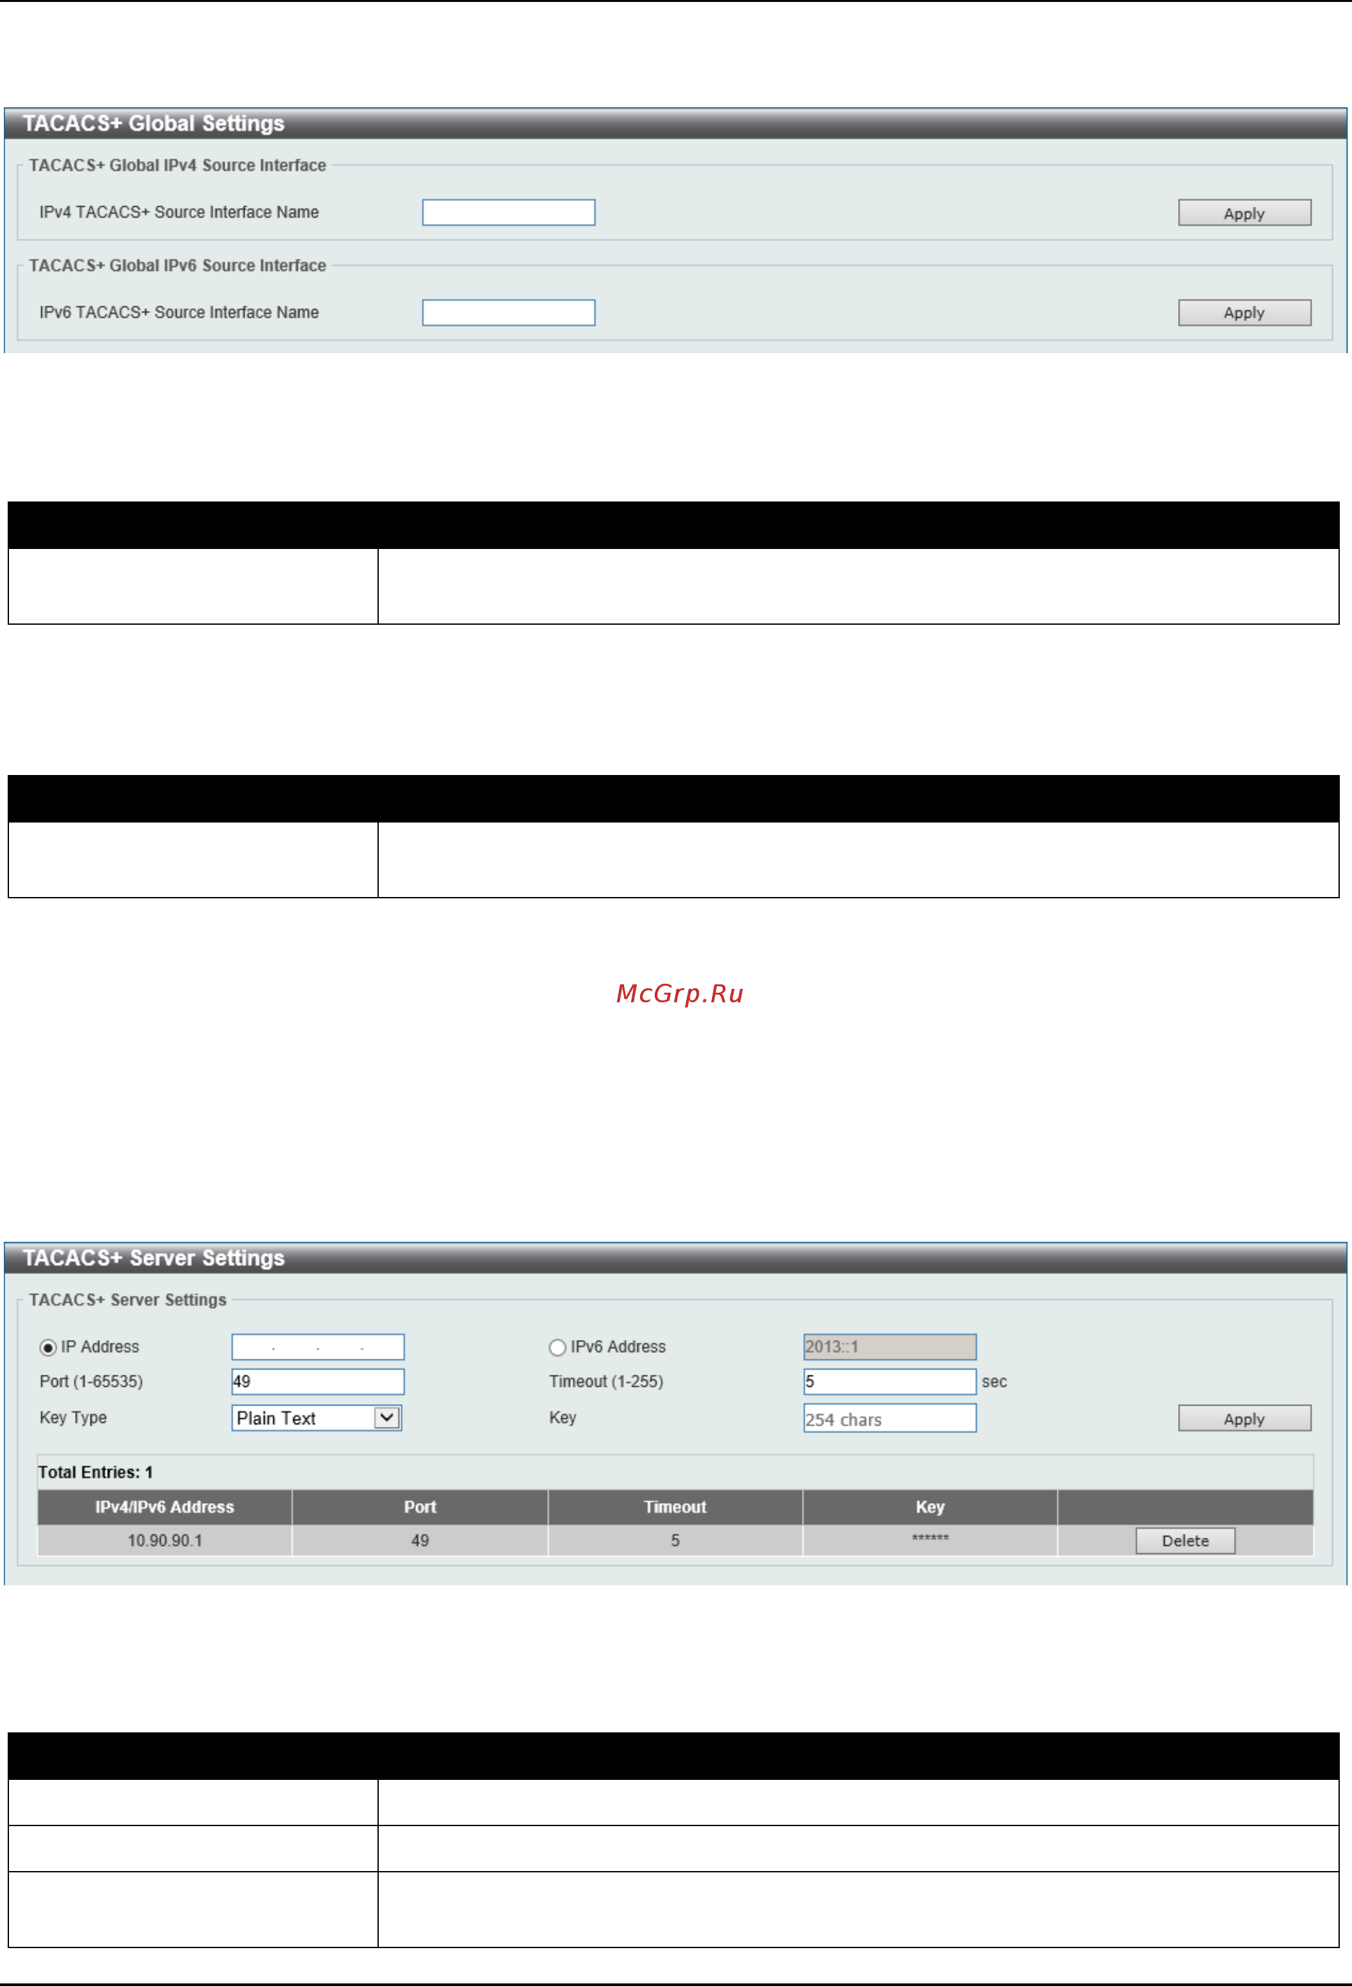This screenshot has width=1352, height=1986.
Task: Click the Total Entries: 1 text
Action: point(96,1472)
